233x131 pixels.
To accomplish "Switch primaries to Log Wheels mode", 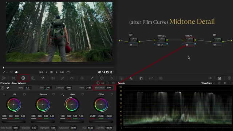I will pos(107,83).
